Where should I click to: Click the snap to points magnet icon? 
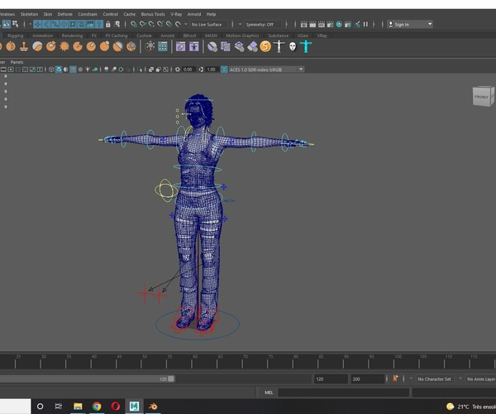tap(151, 24)
